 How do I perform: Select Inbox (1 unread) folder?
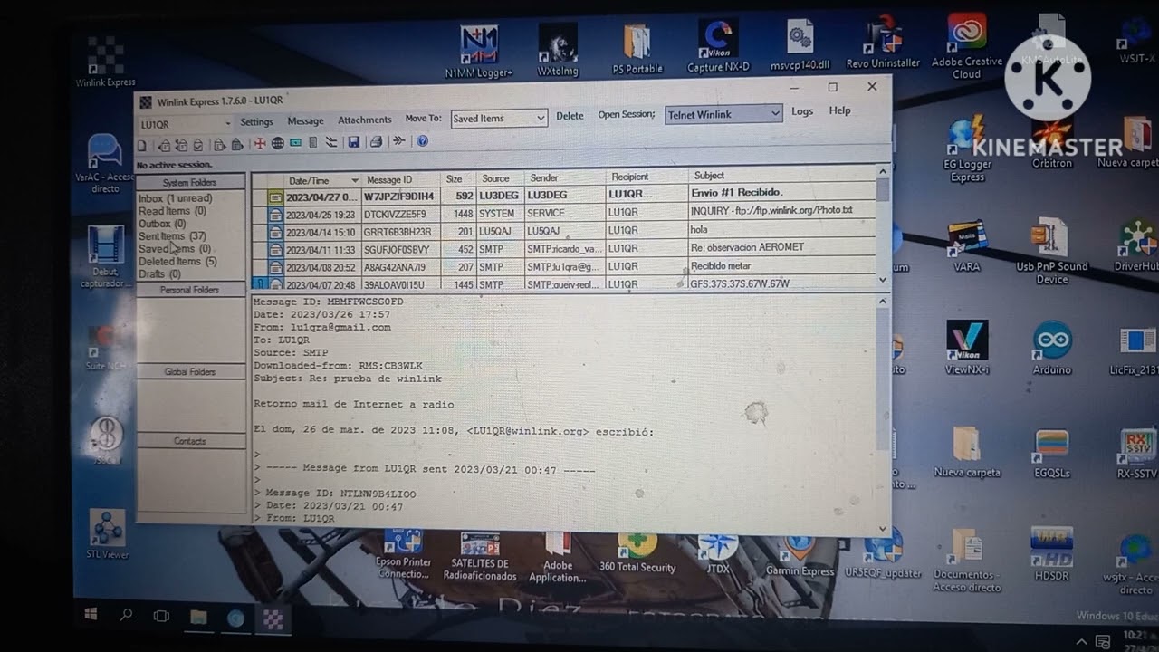click(175, 198)
